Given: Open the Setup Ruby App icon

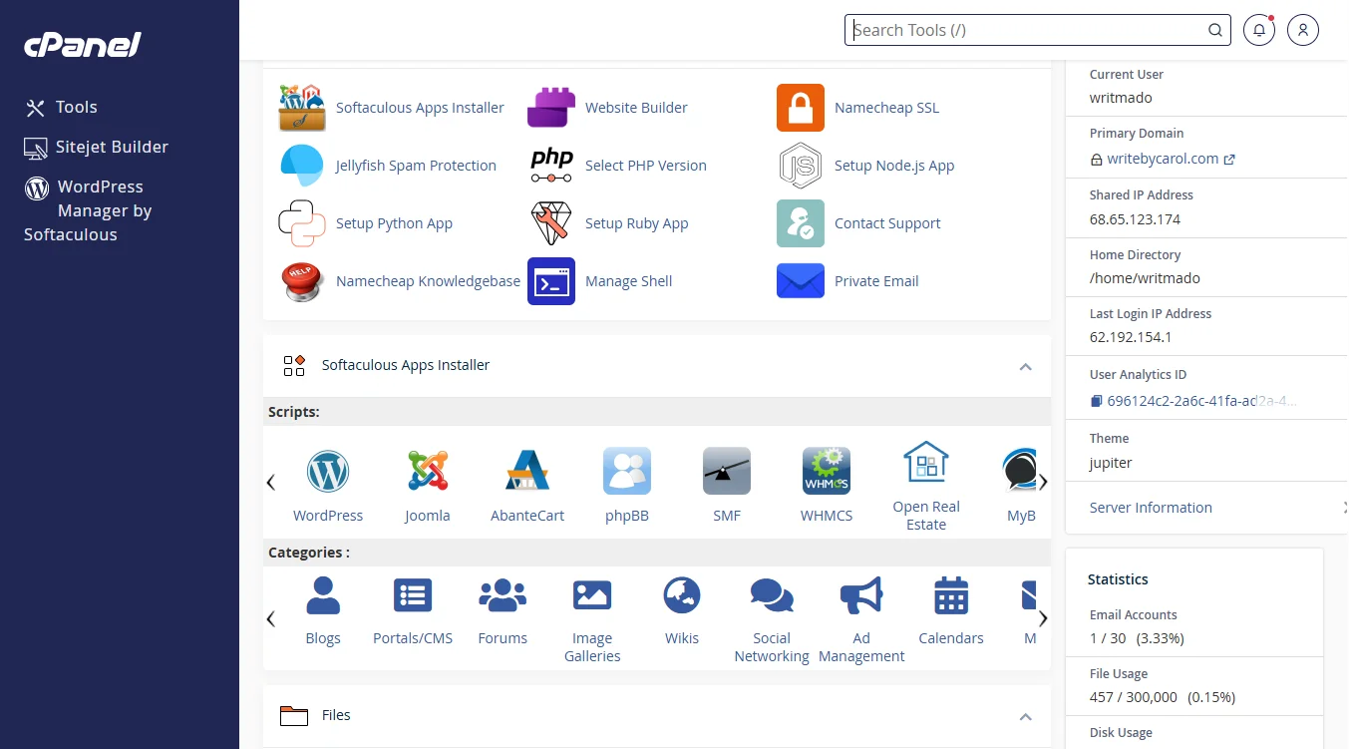Looking at the screenshot, I should (x=551, y=223).
